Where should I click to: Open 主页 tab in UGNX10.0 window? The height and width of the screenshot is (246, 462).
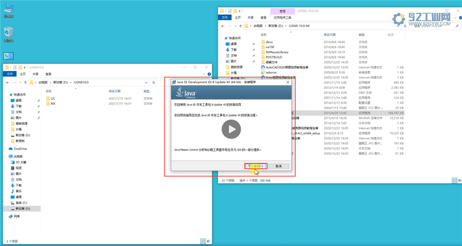(x=23, y=74)
